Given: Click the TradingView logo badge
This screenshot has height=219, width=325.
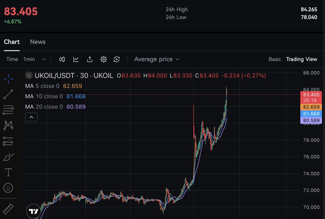Looking at the screenshot, I should (x=33, y=211).
